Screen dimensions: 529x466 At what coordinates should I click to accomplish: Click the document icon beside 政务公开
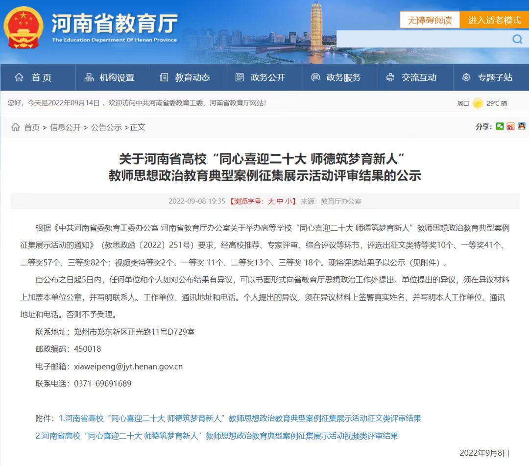240,77
